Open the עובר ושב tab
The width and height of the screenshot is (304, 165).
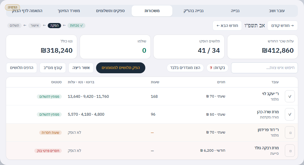[x=277, y=11]
